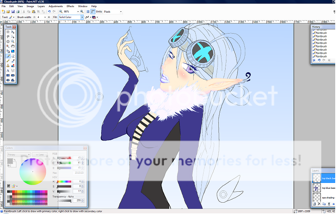
Task: Open the Fill style dropdown
Action: (x=82, y=17)
